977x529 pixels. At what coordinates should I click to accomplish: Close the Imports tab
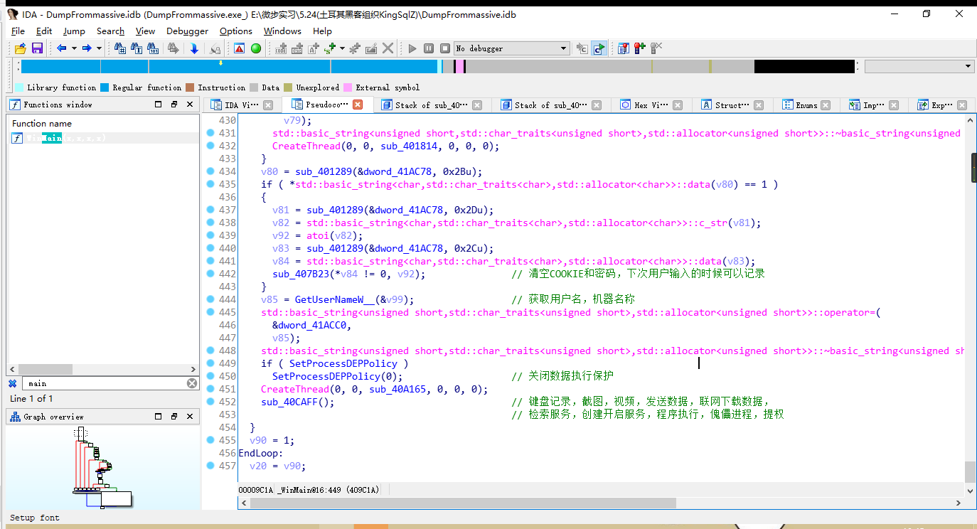coord(893,105)
